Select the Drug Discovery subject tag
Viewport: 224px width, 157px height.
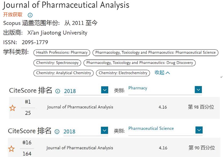click(140, 63)
